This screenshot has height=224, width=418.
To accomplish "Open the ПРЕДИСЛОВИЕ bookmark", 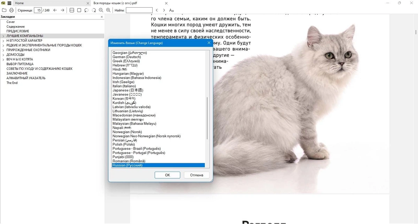I will 18,31.
